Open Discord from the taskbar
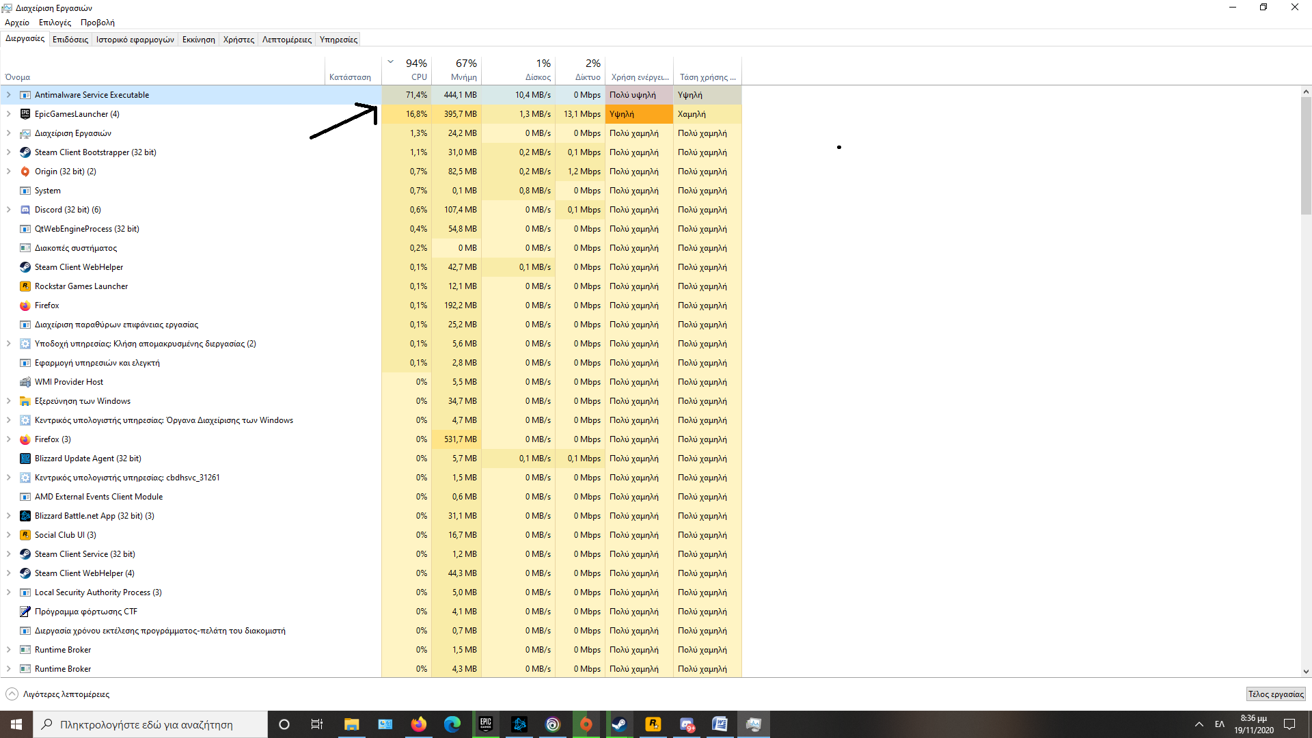This screenshot has height=738, width=1312. pos(687,724)
